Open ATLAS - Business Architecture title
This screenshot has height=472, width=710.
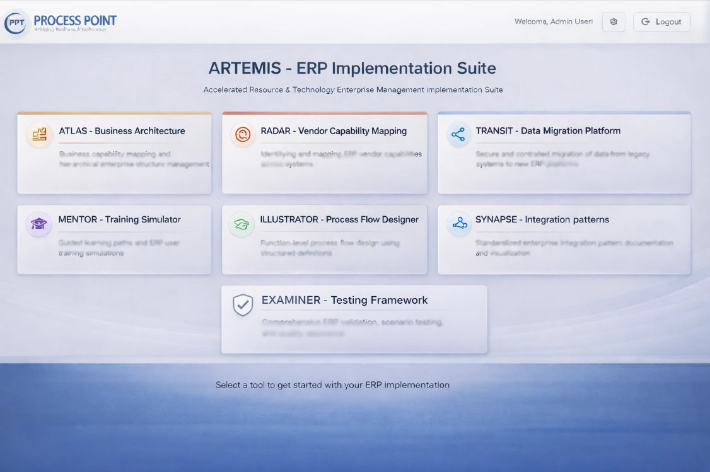tap(122, 131)
